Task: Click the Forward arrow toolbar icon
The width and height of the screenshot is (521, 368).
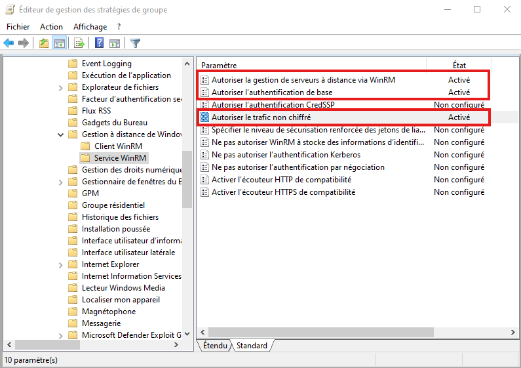Action: pos(24,43)
